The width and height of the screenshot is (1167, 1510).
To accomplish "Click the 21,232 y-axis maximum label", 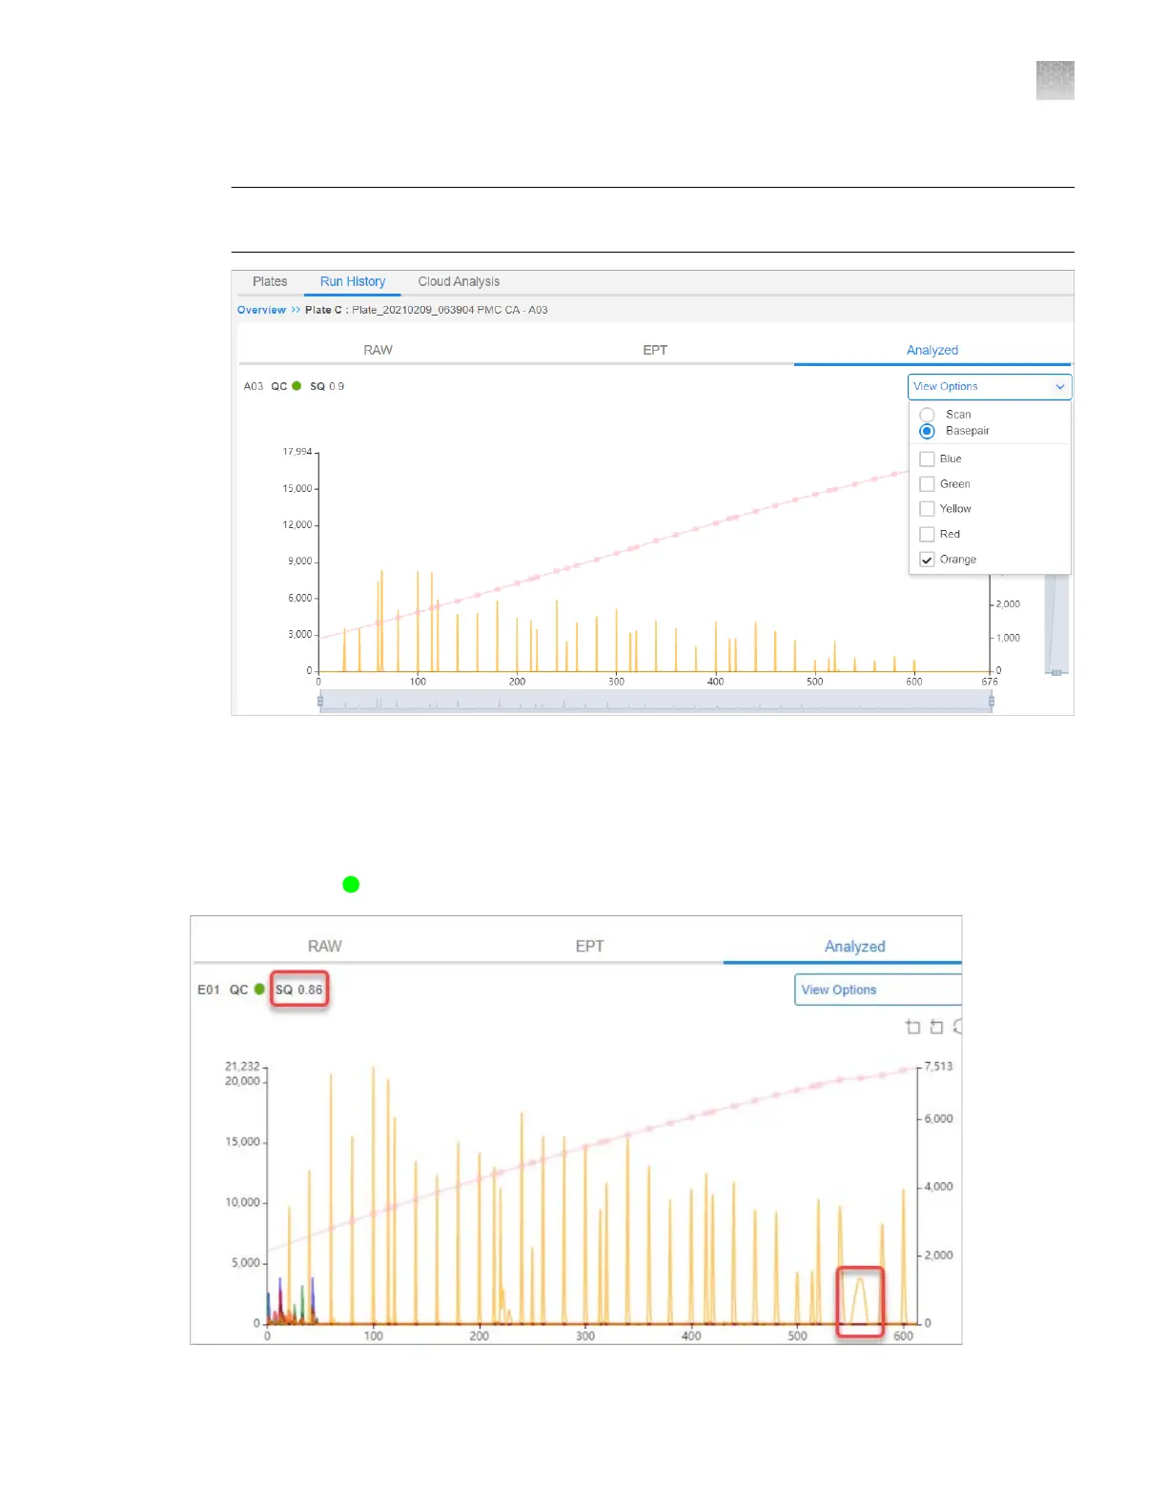I will (x=242, y=1066).
